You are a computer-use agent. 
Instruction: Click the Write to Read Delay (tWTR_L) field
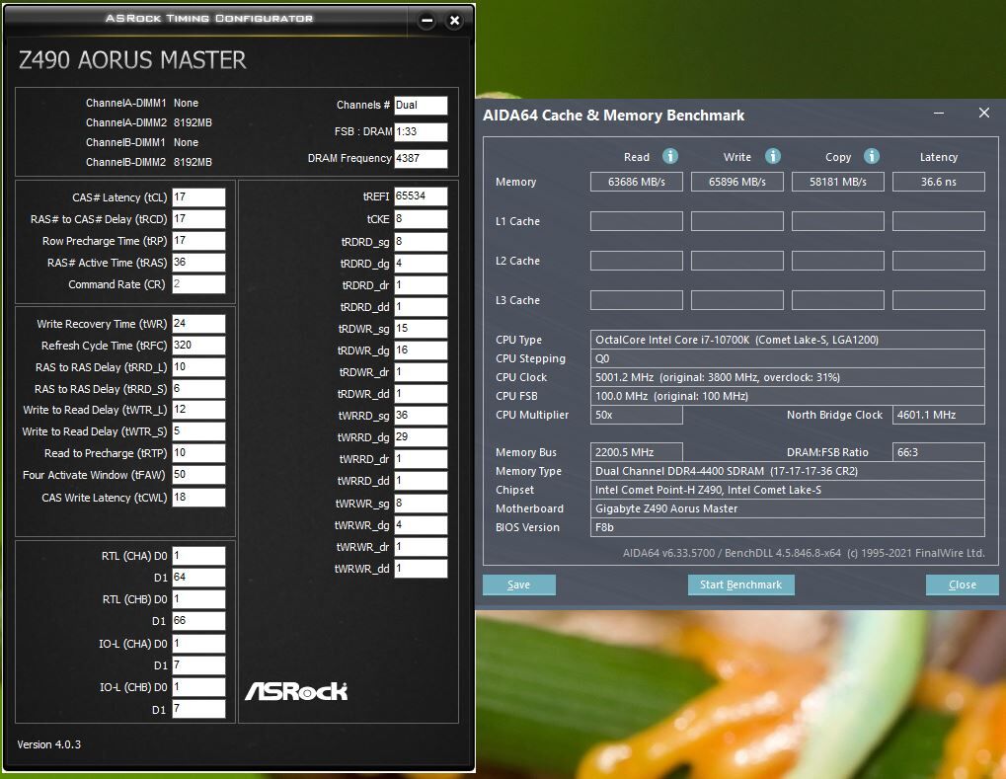(x=198, y=410)
